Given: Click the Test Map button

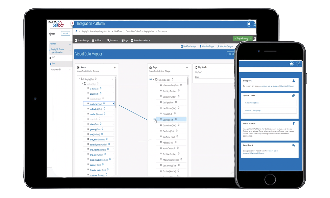Looking at the screenshot, I should [230, 54].
